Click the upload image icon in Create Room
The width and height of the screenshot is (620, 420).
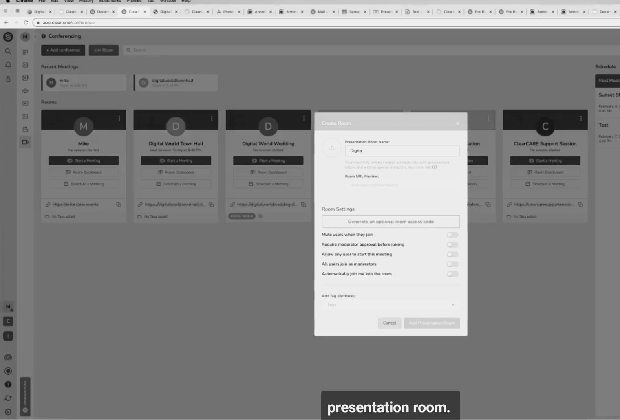coord(331,148)
